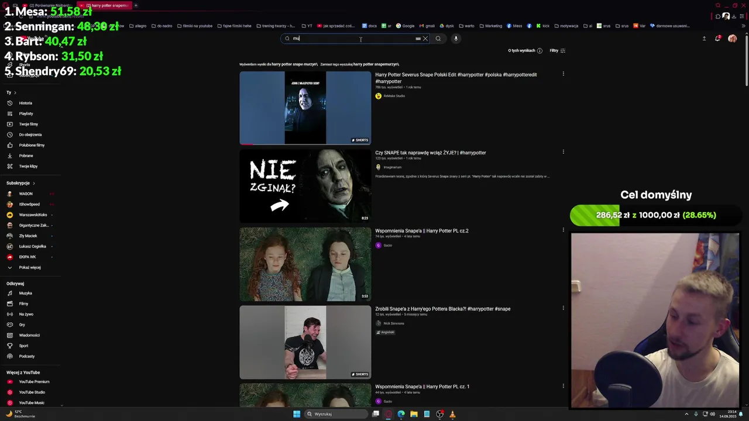Play the NIE ZGINĄŁ? Snape video thumbnail
749x421 pixels.
click(x=305, y=186)
